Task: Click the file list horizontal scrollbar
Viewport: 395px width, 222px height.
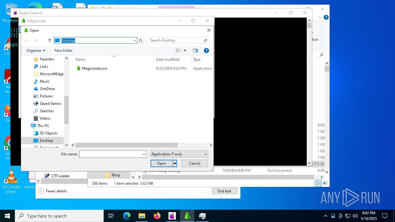Action: (x=127, y=145)
